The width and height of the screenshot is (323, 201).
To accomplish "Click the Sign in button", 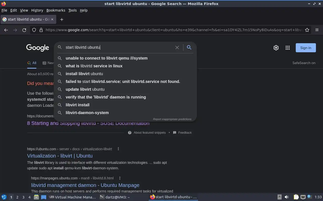I will click(306, 48).
